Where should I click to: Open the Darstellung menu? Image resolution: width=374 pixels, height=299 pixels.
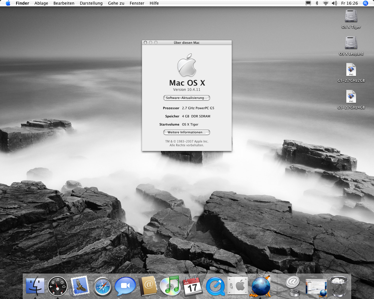click(91, 3)
